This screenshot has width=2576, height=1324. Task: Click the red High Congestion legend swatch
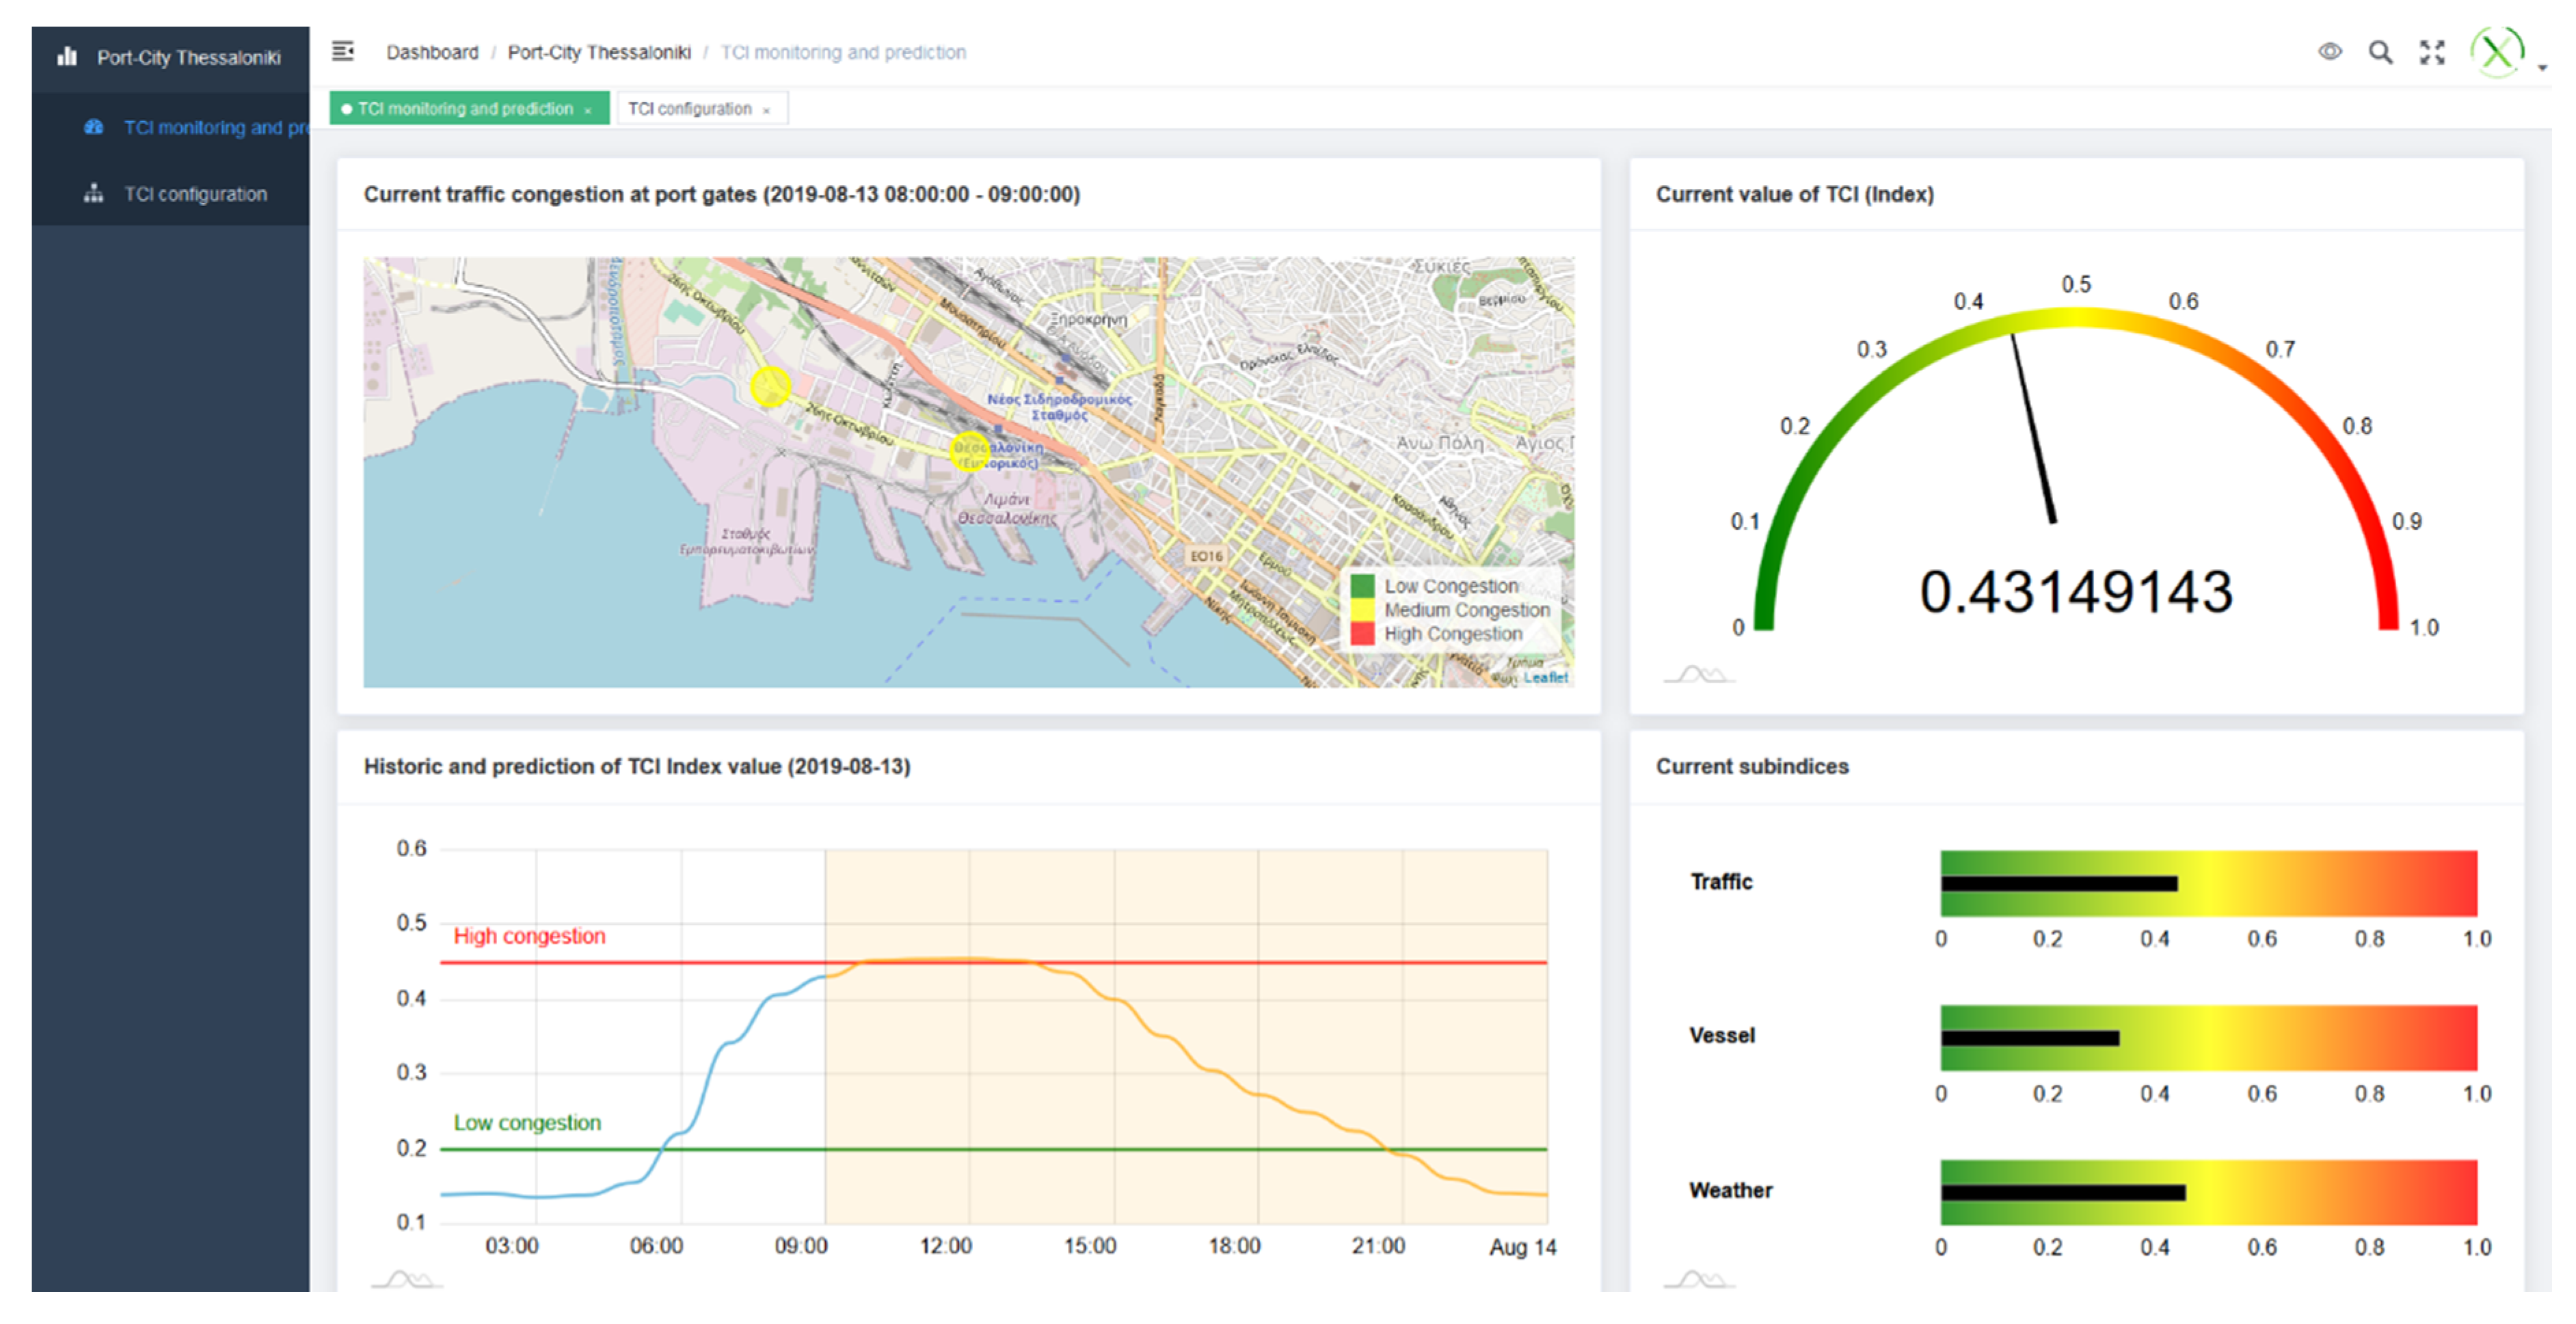(x=1362, y=634)
